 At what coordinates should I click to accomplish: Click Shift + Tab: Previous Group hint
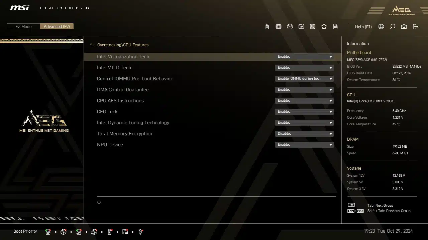coord(389,211)
